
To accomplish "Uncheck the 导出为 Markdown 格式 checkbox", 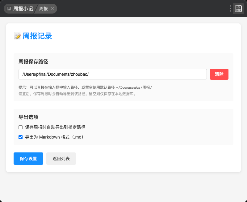I will 21,137.
